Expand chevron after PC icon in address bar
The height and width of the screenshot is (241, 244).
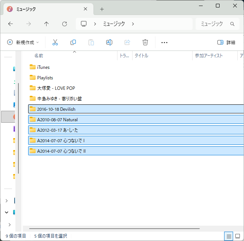[95, 24]
